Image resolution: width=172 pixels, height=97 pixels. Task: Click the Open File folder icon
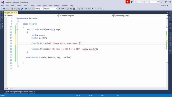click(16, 9)
